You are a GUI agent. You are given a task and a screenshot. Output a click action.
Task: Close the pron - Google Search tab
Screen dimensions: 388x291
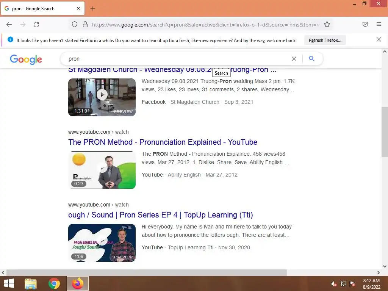(x=78, y=8)
